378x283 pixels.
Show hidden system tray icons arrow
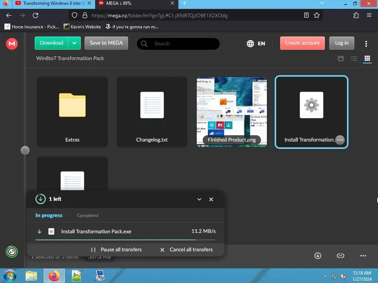point(326,276)
